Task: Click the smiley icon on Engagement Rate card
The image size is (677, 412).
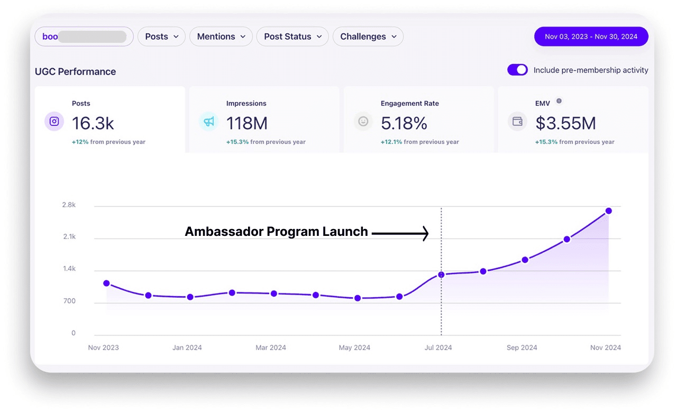Action: point(363,121)
